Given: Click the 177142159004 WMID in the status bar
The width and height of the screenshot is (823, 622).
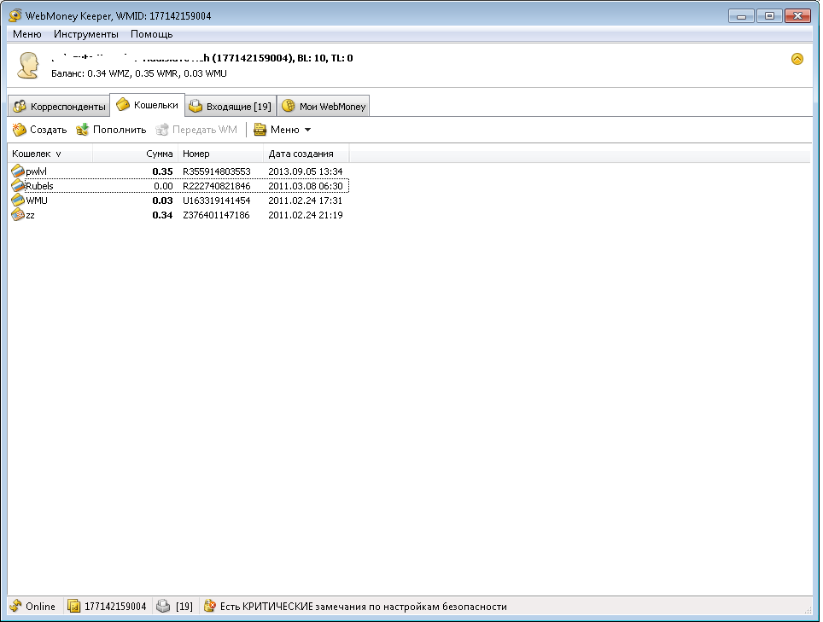Looking at the screenshot, I should click(115, 607).
